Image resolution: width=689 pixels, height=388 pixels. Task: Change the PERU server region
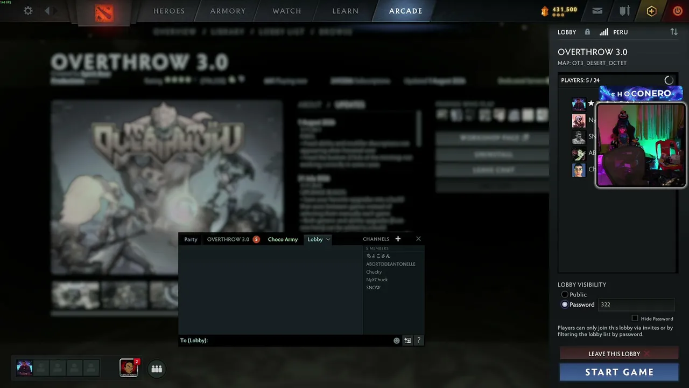tap(620, 32)
